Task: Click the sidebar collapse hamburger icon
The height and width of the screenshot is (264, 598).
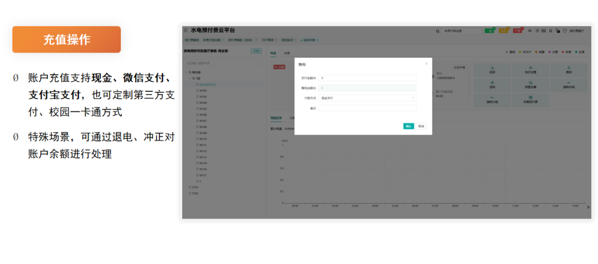Action: (x=186, y=30)
